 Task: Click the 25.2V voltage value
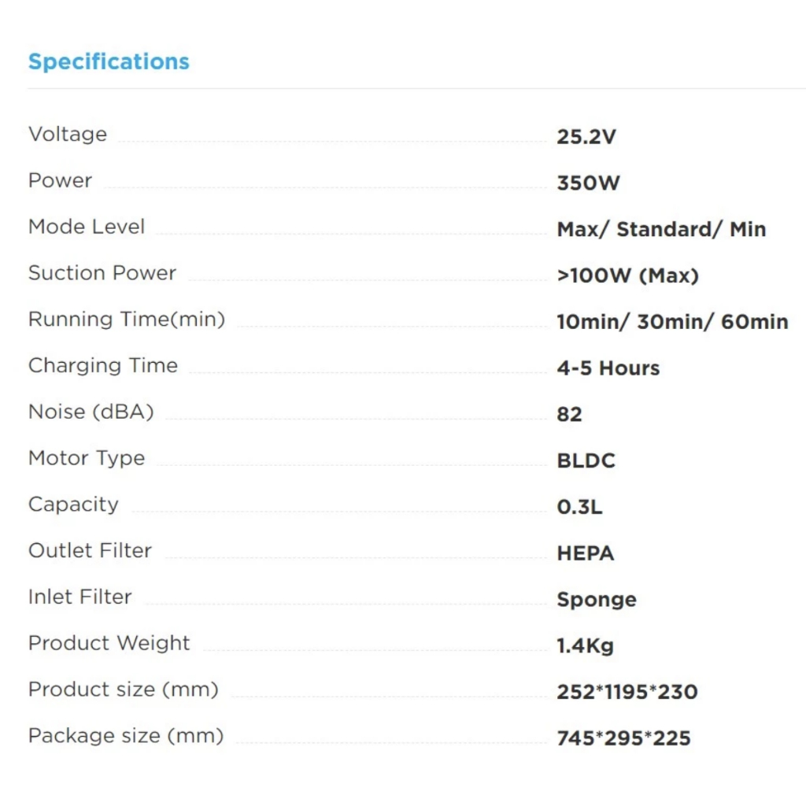[586, 137]
